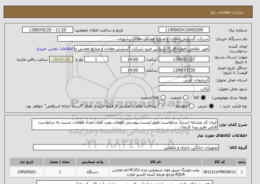Click the کد کالا column header
260x184 pixels.
pyautogui.click(x=219, y=162)
